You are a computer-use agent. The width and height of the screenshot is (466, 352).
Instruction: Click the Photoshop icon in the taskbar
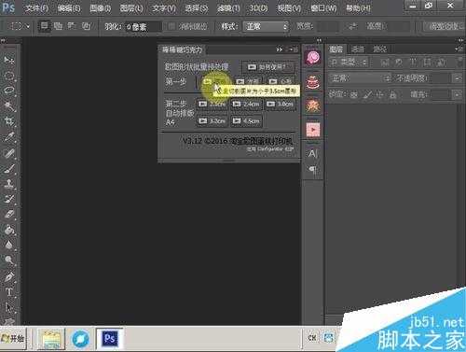coord(109,338)
